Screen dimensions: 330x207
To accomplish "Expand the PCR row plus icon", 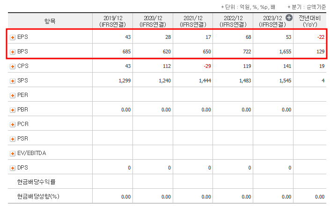I will click(13, 125).
